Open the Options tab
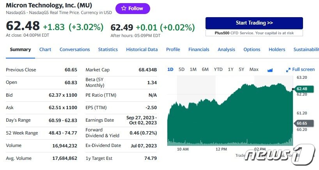The height and width of the screenshot is (170, 319). pos(252,50)
